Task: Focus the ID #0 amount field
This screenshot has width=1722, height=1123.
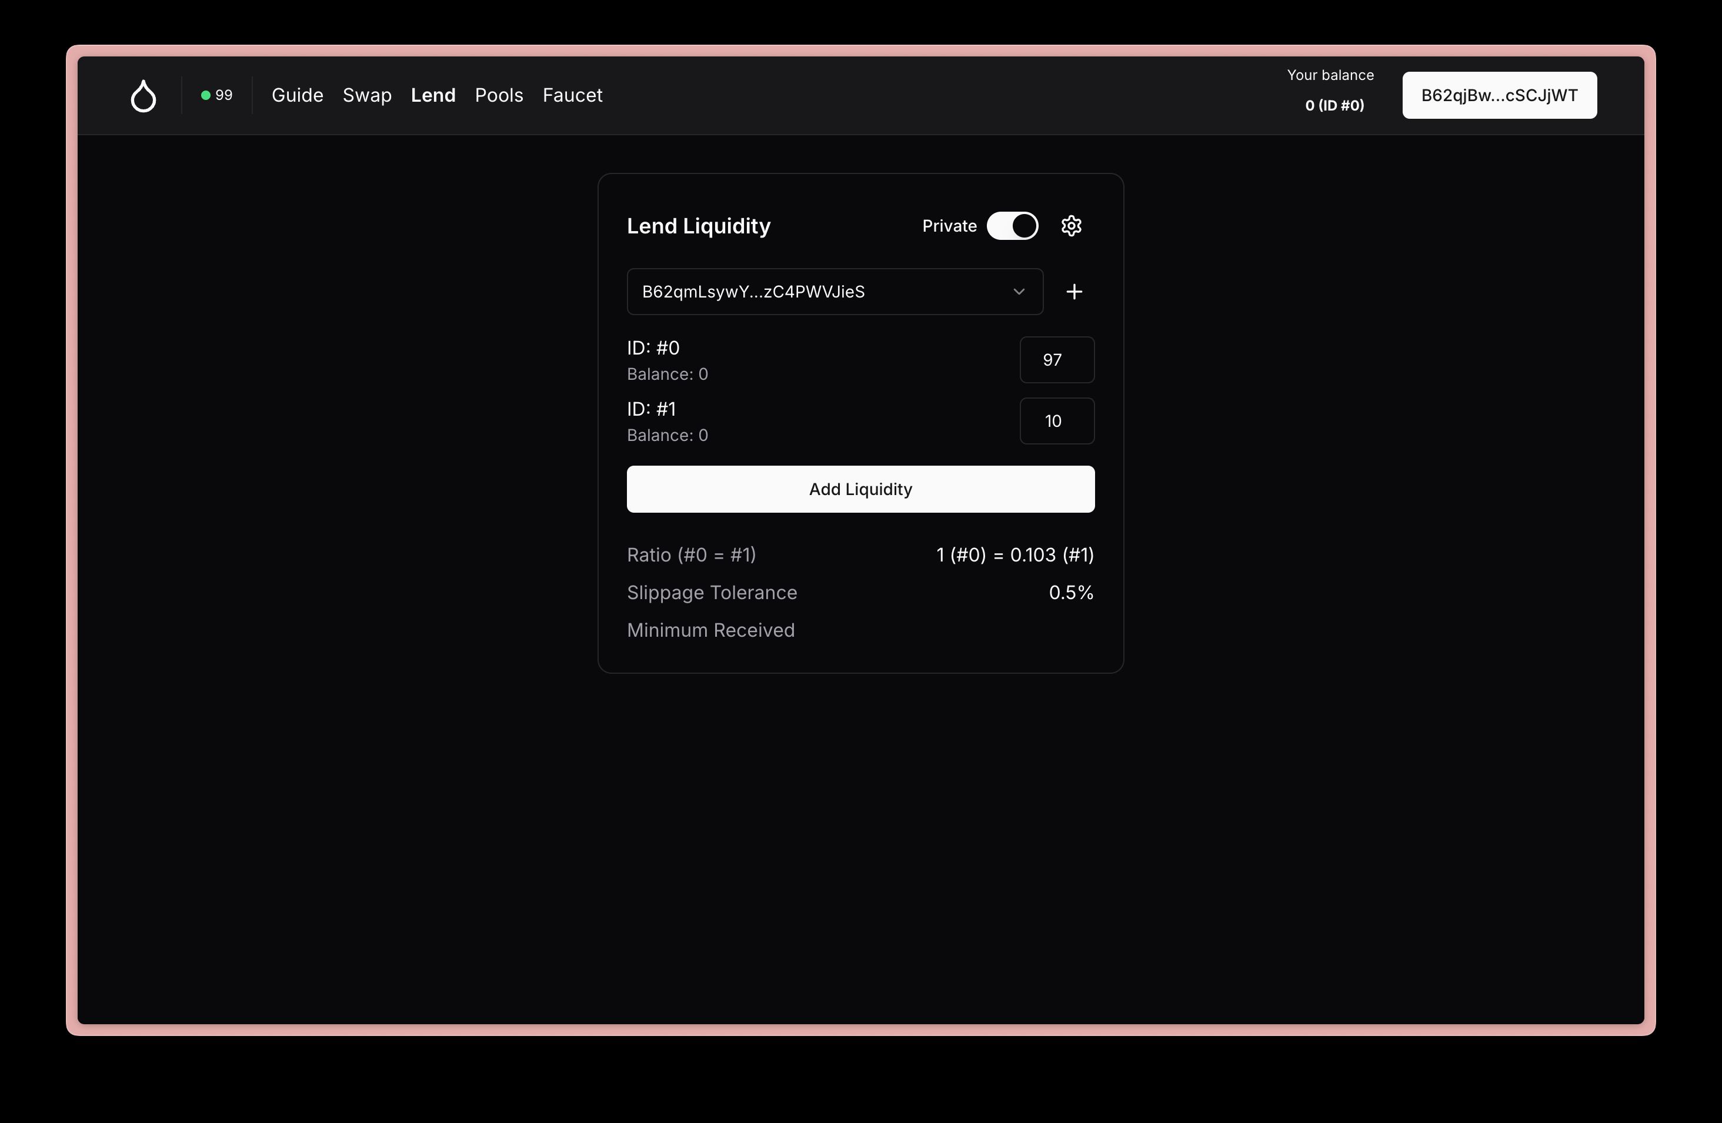Action: click(x=1057, y=360)
